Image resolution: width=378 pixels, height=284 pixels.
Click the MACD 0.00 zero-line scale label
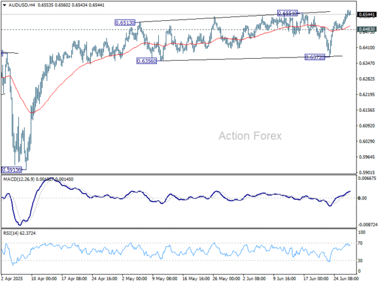[362, 198]
